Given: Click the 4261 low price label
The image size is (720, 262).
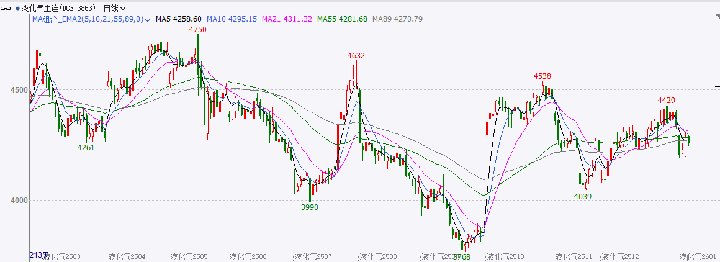Looking at the screenshot, I should 86,147.
